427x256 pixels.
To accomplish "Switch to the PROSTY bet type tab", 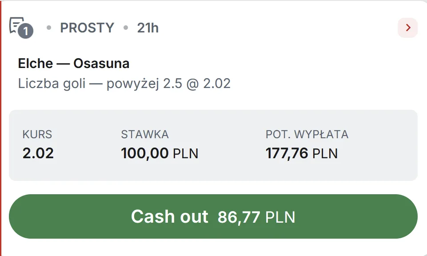I will coord(87,28).
